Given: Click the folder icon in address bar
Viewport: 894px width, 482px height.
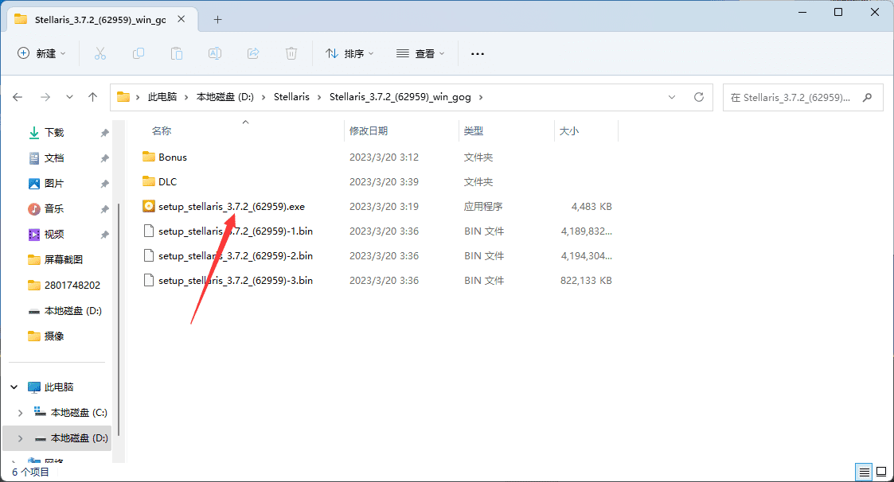Looking at the screenshot, I should point(123,97).
